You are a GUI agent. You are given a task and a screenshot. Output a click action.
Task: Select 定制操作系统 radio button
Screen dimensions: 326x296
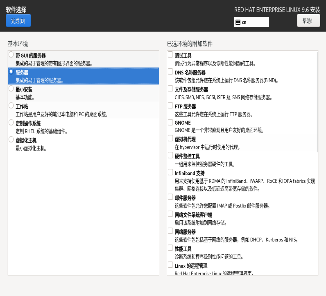[x=11, y=123]
